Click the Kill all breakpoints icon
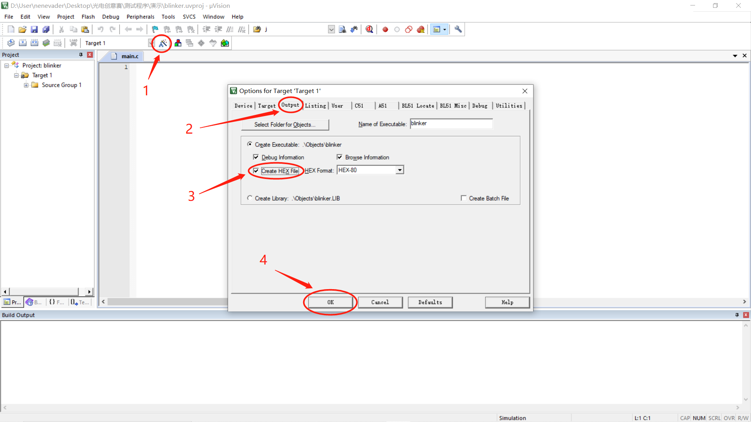The width and height of the screenshot is (751, 422). pos(421,29)
